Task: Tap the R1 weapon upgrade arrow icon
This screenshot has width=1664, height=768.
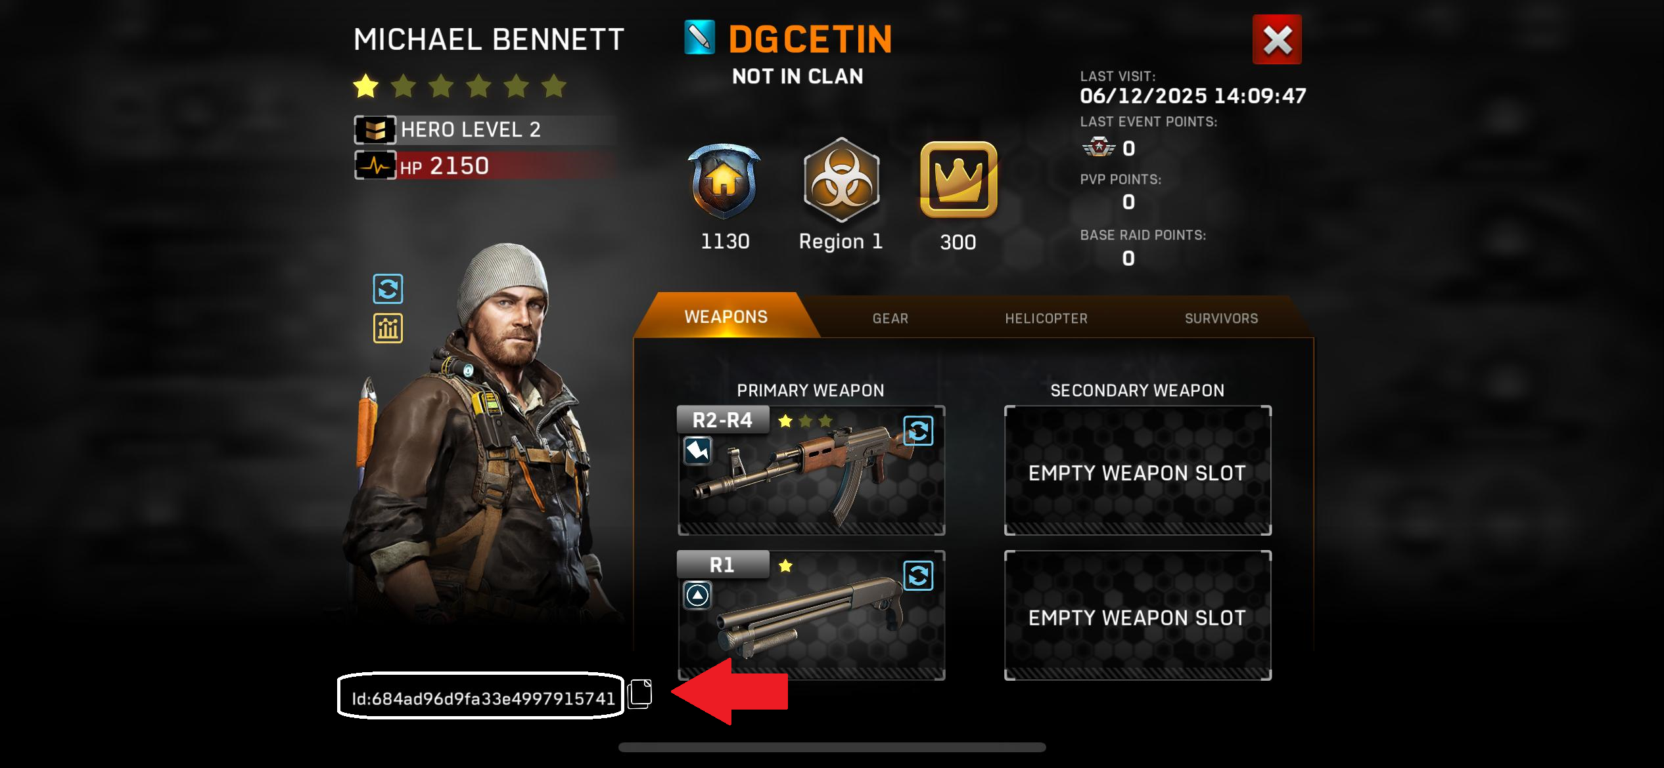Action: coord(697,595)
